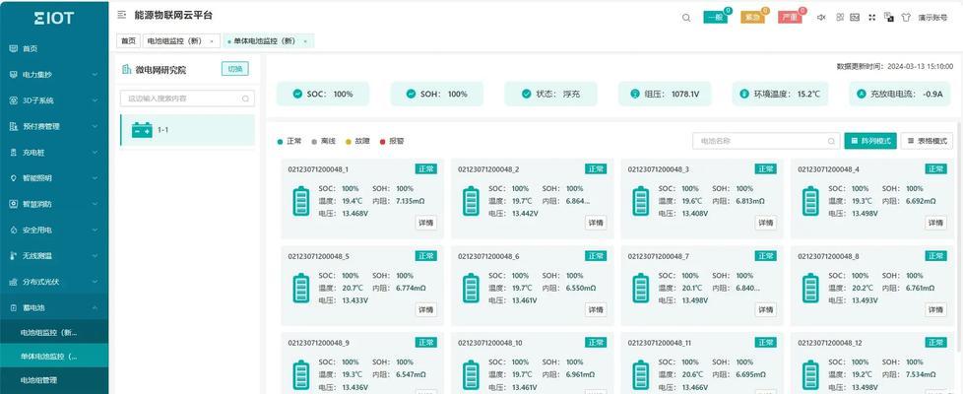The width and height of the screenshot is (963, 394).
Task: Show 一般 general alarms badge
Action: (x=716, y=17)
